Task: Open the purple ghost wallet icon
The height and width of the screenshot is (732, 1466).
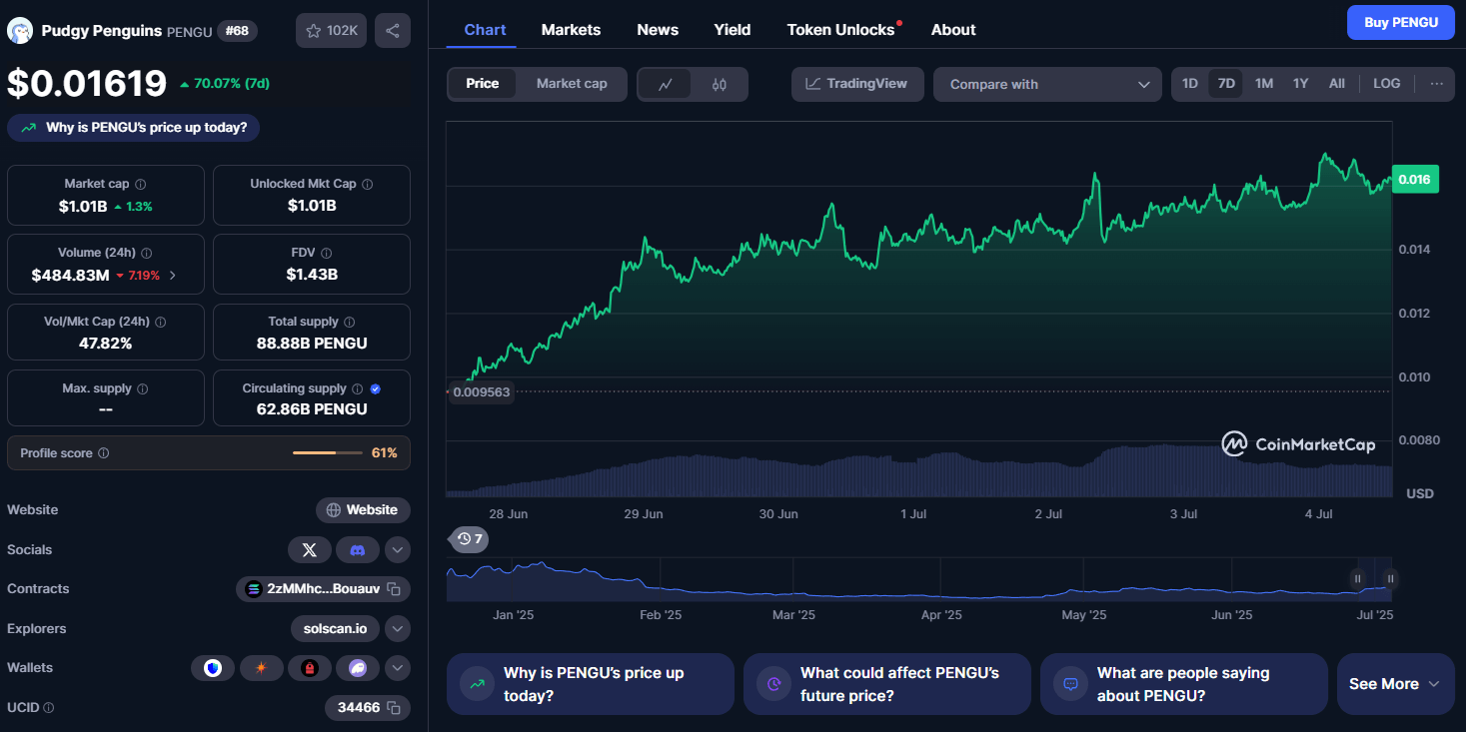Action: (x=358, y=668)
